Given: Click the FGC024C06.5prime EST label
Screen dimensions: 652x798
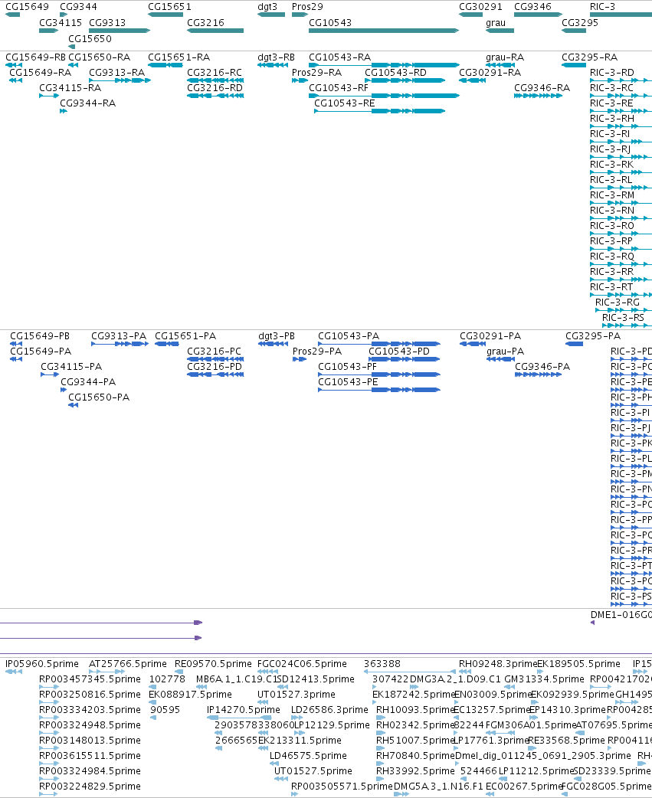Looking at the screenshot, I should (302, 664).
